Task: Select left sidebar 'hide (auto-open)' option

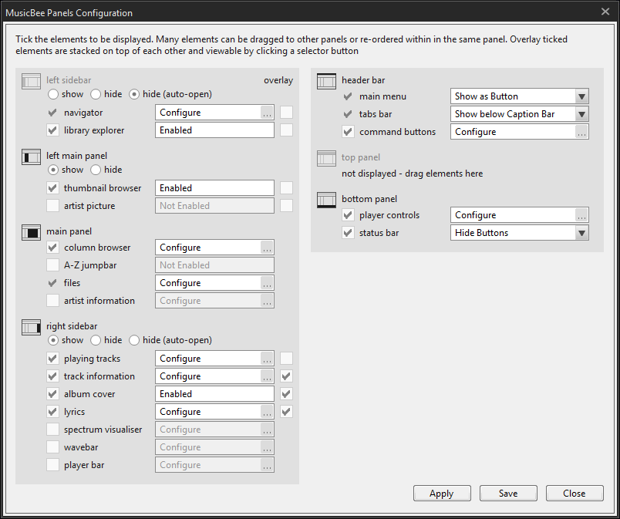Action: pos(134,95)
